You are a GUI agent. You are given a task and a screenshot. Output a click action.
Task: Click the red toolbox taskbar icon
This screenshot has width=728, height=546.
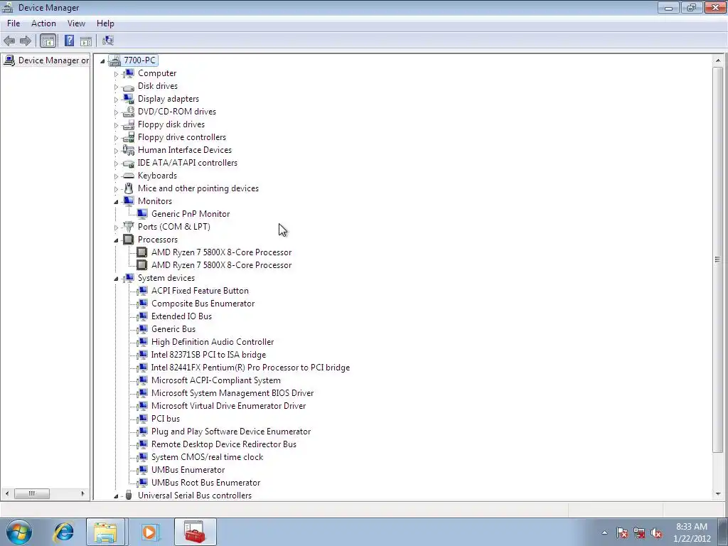(x=195, y=532)
